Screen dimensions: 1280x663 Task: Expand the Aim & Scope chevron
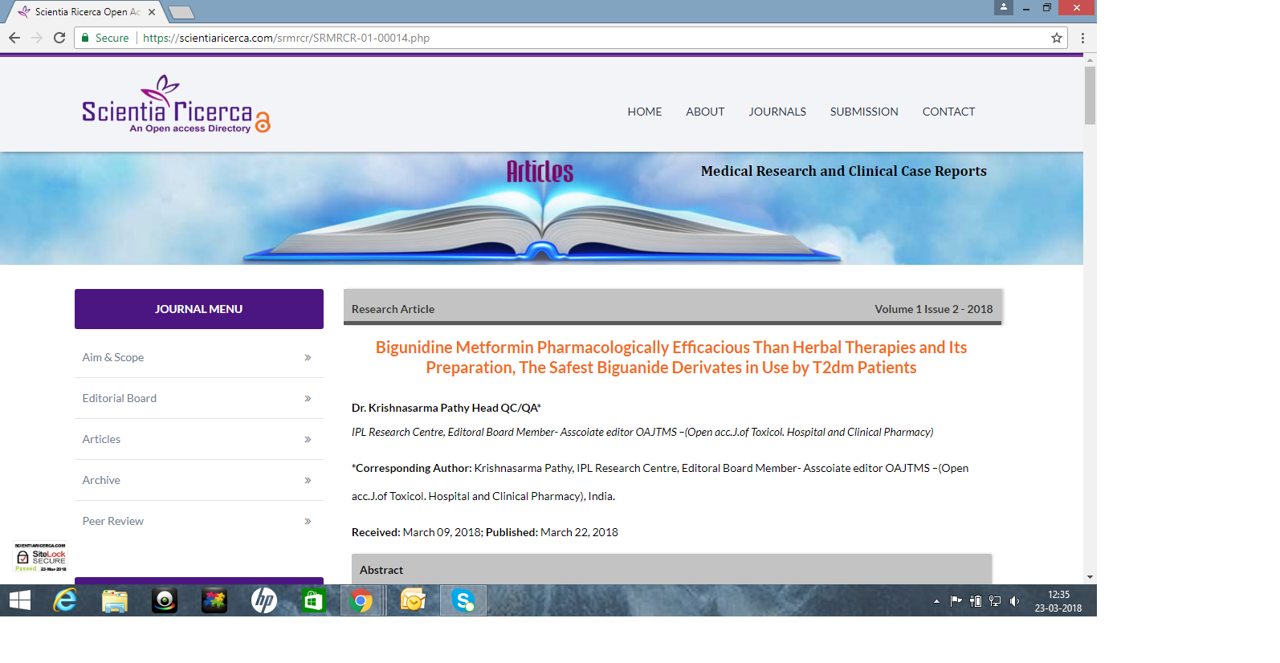(308, 358)
